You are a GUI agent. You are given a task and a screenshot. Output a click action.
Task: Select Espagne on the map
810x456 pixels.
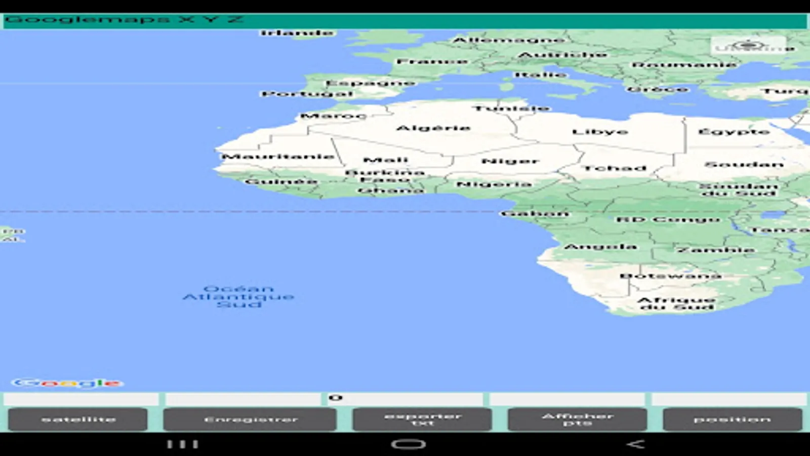(x=370, y=83)
